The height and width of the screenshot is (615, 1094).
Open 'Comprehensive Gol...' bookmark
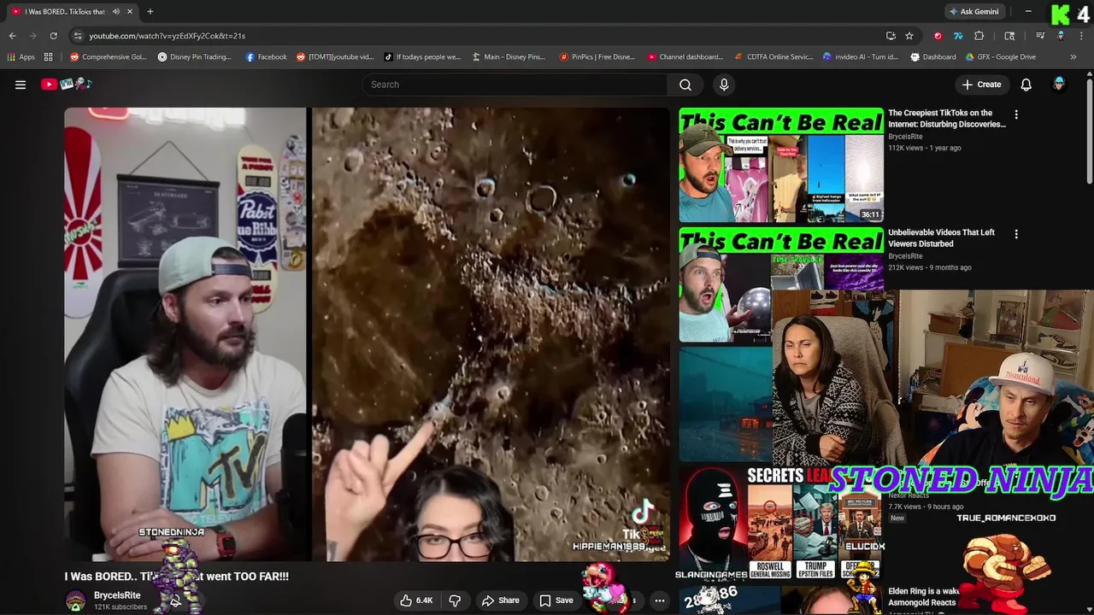[x=108, y=57]
